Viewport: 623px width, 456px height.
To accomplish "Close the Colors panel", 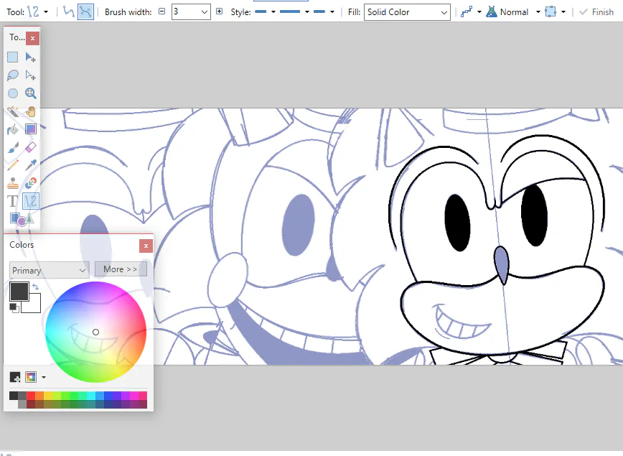I will (x=146, y=246).
